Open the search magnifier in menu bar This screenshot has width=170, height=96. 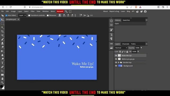[x=66, y=11]
